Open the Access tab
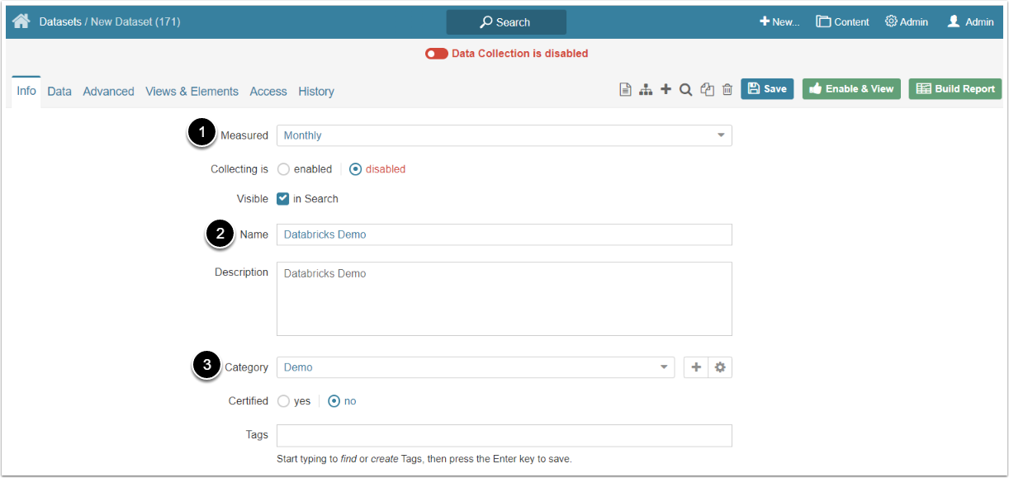Viewport: 1009px width, 478px height. 268,92
